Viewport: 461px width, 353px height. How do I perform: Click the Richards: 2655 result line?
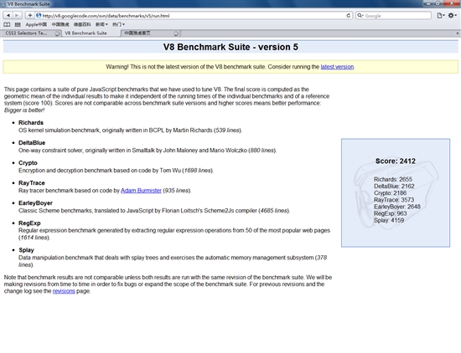(393, 179)
